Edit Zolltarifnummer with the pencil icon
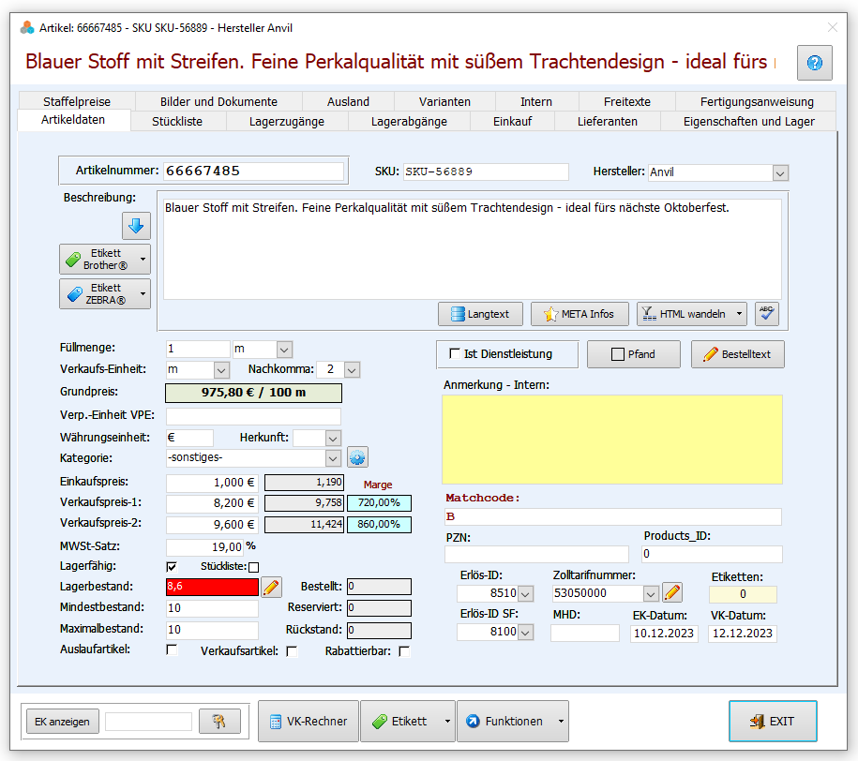The width and height of the screenshot is (858, 761). point(672,592)
